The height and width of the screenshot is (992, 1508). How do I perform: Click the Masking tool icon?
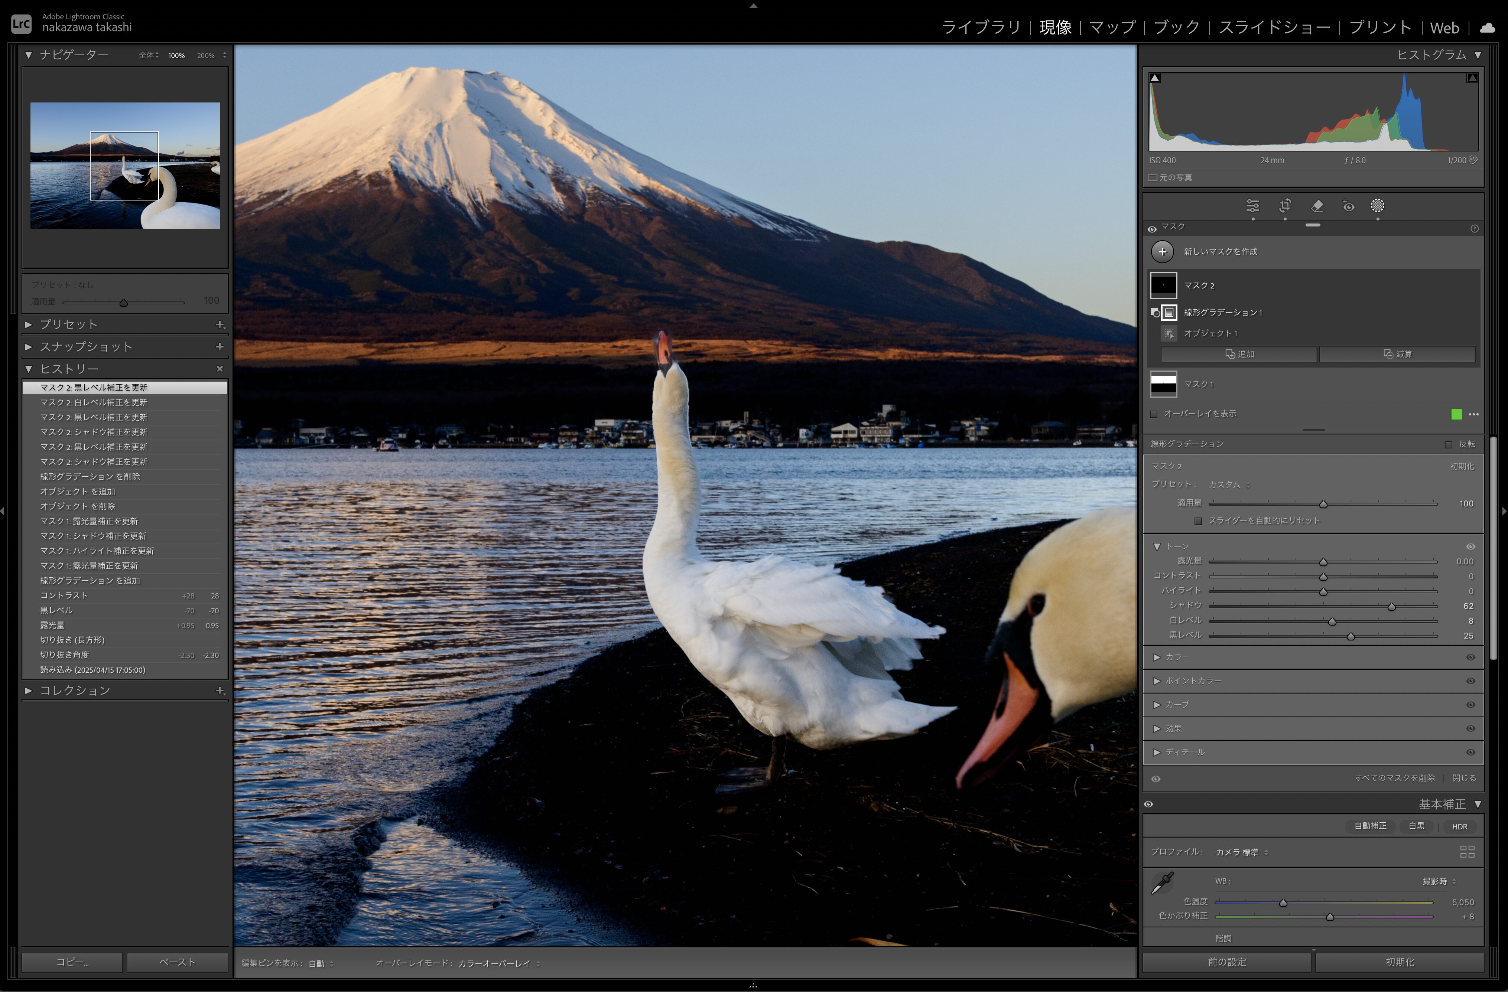(1377, 206)
